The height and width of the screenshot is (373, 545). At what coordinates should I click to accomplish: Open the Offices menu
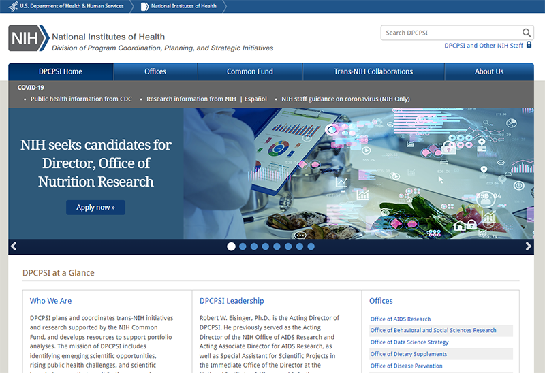point(155,72)
